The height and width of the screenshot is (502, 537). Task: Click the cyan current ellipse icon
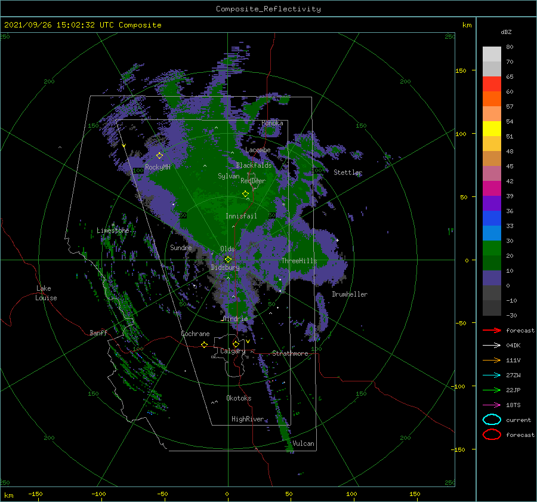point(492,420)
